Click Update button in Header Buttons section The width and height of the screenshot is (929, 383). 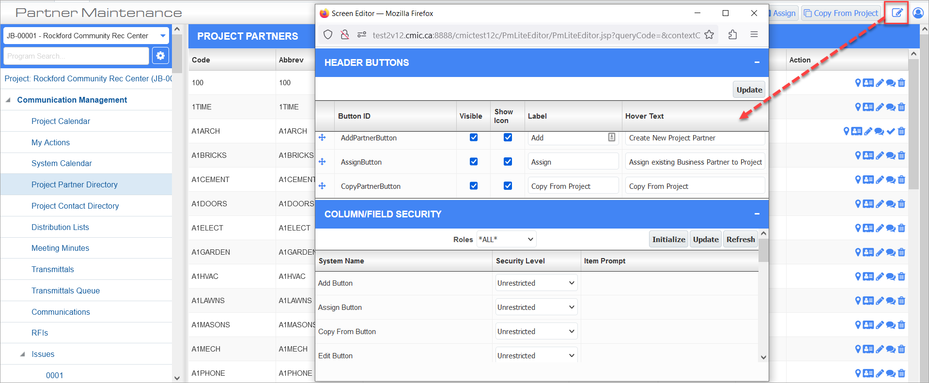tap(749, 90)
